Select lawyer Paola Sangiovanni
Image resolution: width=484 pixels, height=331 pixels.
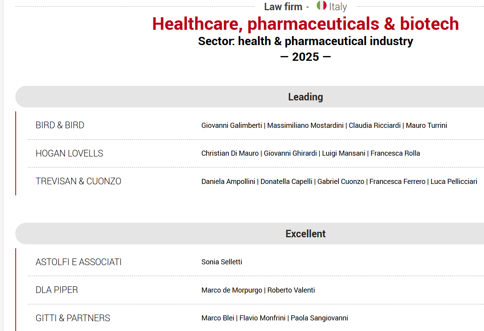tap(319, 318)
